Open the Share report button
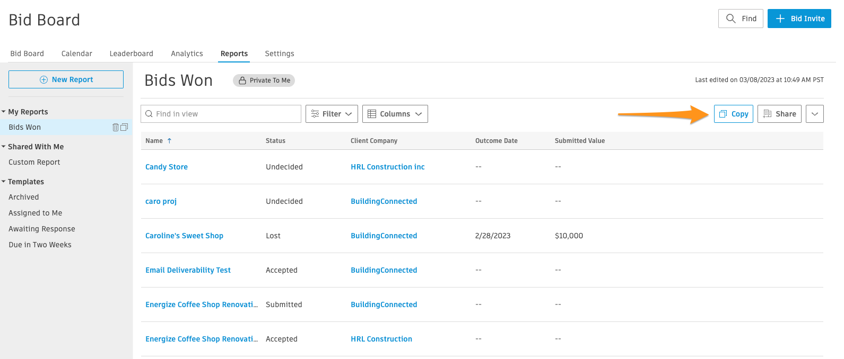Screen dimensions: 844x359 pos(779,114)
